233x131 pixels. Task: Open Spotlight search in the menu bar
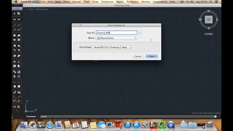tap(211, 2)
